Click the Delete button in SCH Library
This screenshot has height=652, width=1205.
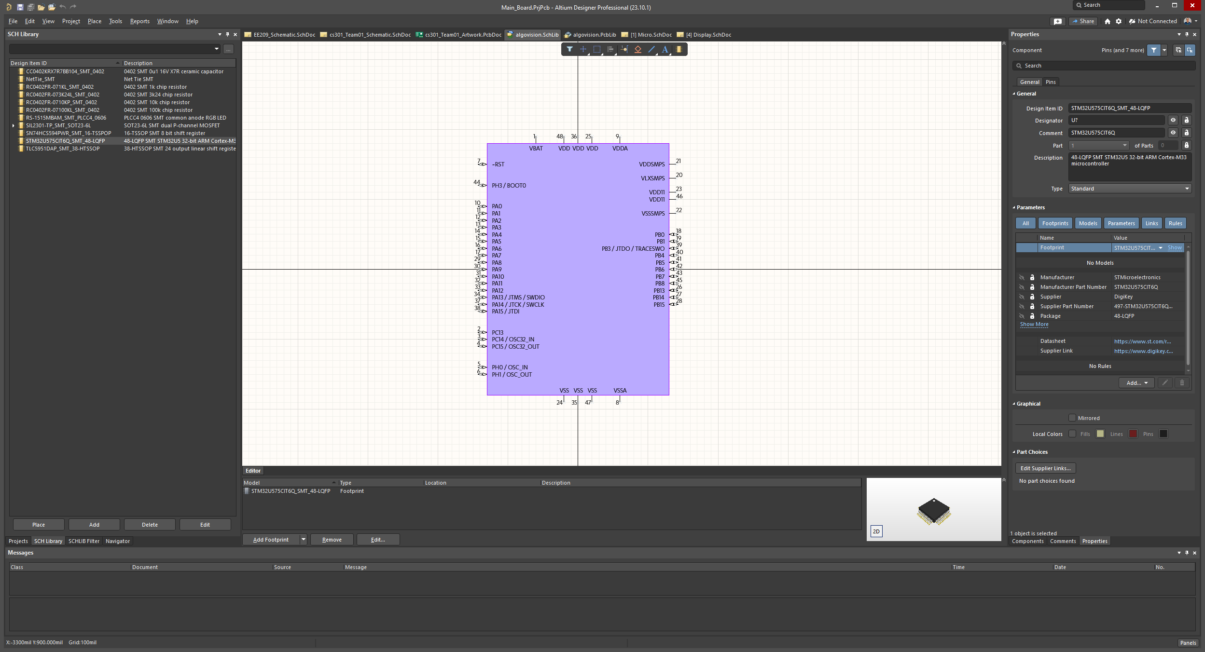point(150,525)
